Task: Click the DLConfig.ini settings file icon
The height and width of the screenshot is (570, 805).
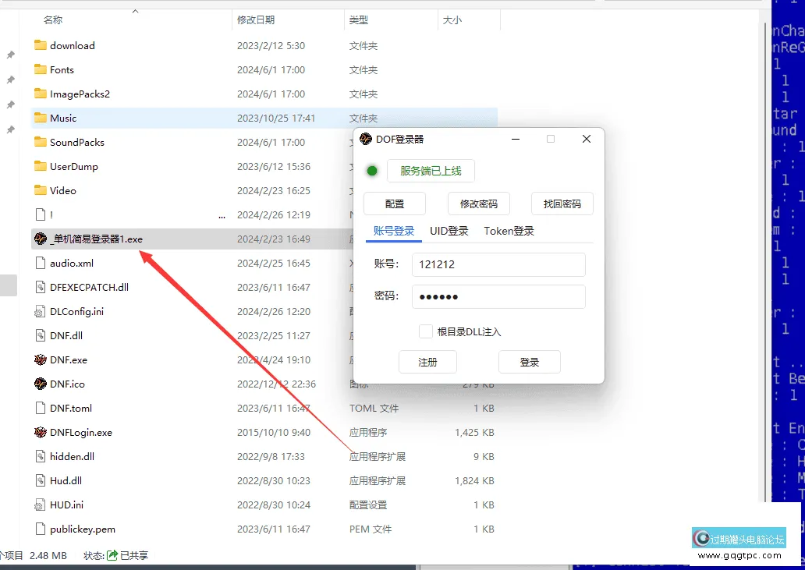Action: pyautogui.click(x=41, y=311)
